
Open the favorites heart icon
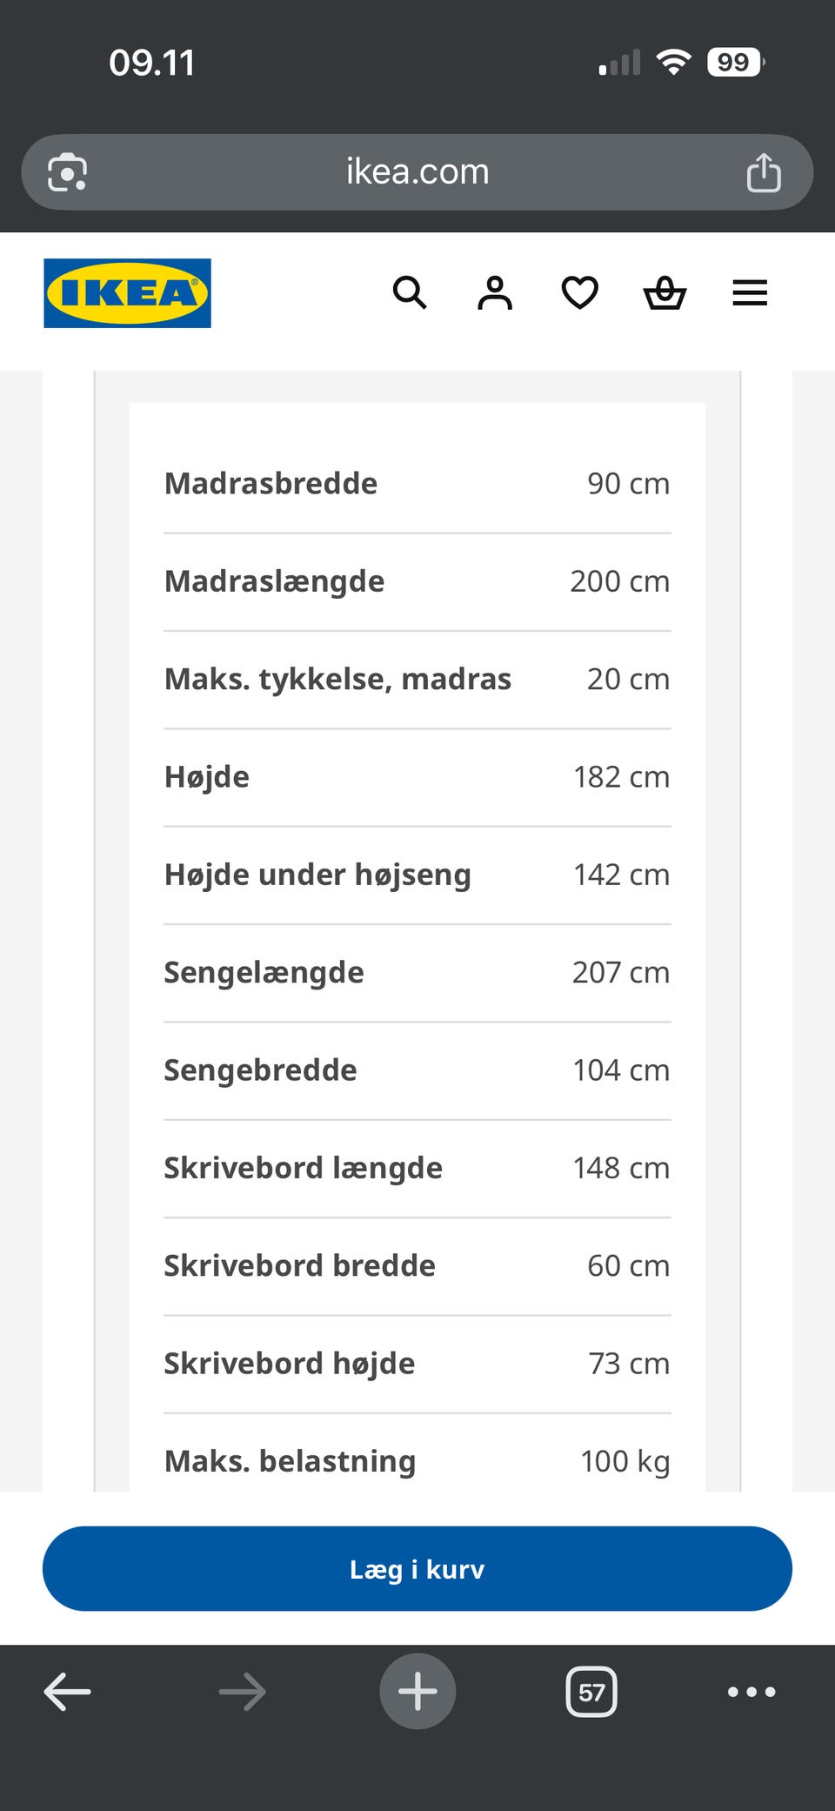pos(580,293)
